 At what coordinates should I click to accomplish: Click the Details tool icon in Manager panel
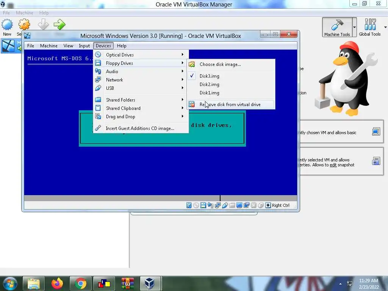[376, 131]
